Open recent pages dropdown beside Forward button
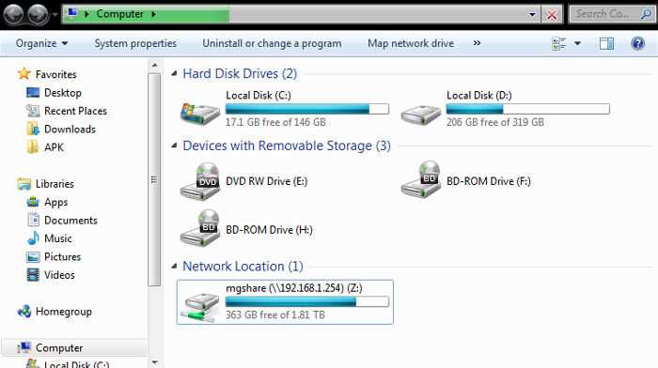Image resolution: width=658 pixels, height=368 pixels. (x=55, y=15)
